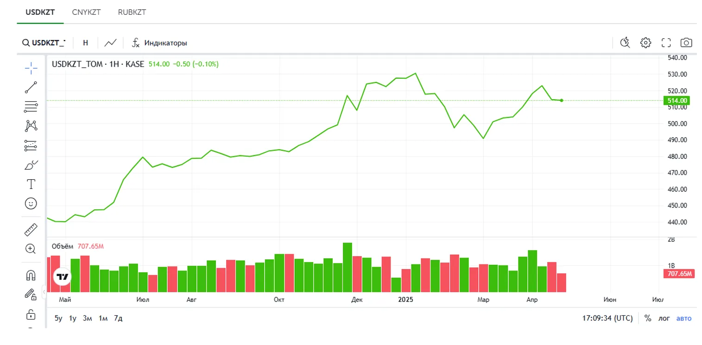Open the H timeframe interval dropdown
Image resolution: width=702 pixels, height=345 pixels.
[x=86, y=43]
